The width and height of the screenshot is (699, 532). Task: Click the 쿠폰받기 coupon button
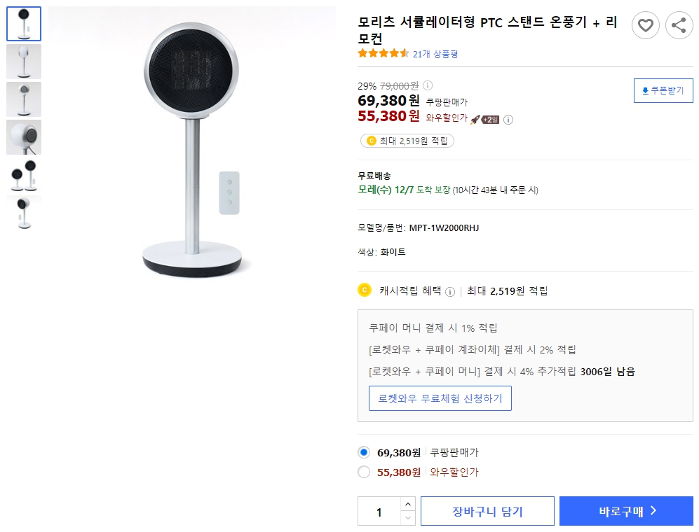coord(663,90)
